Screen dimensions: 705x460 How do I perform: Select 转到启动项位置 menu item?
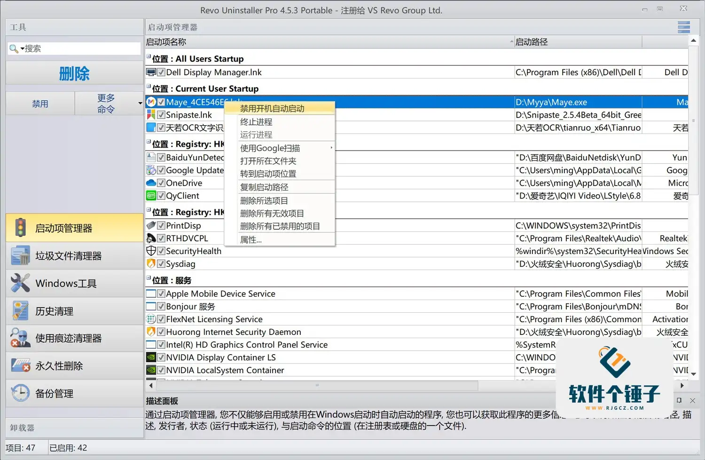coord(279,174)
